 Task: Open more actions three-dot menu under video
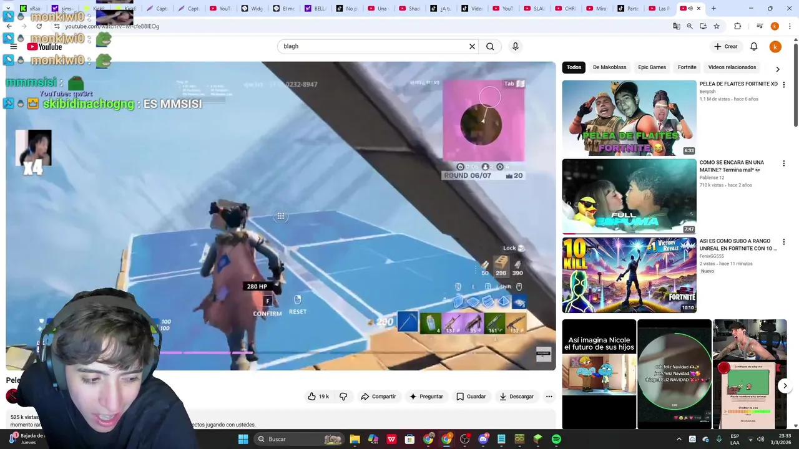click(549, 397)
